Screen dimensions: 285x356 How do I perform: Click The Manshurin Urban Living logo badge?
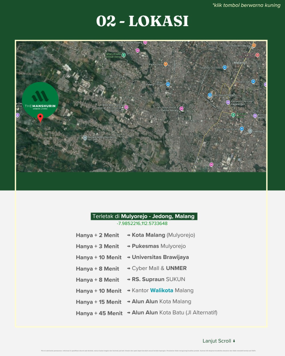[40, 100]
